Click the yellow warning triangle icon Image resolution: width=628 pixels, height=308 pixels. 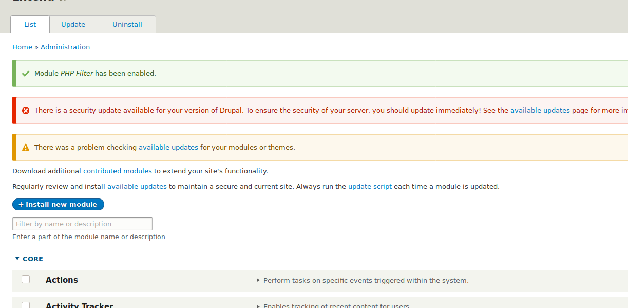pyautogui.click(x=26, y=148)
